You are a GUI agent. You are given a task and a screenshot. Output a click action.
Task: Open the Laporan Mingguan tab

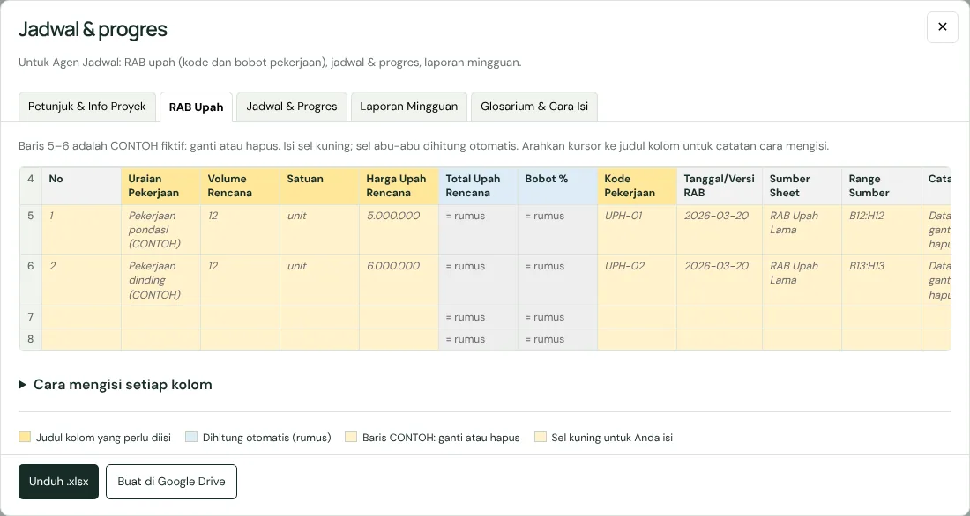(409, 107)
